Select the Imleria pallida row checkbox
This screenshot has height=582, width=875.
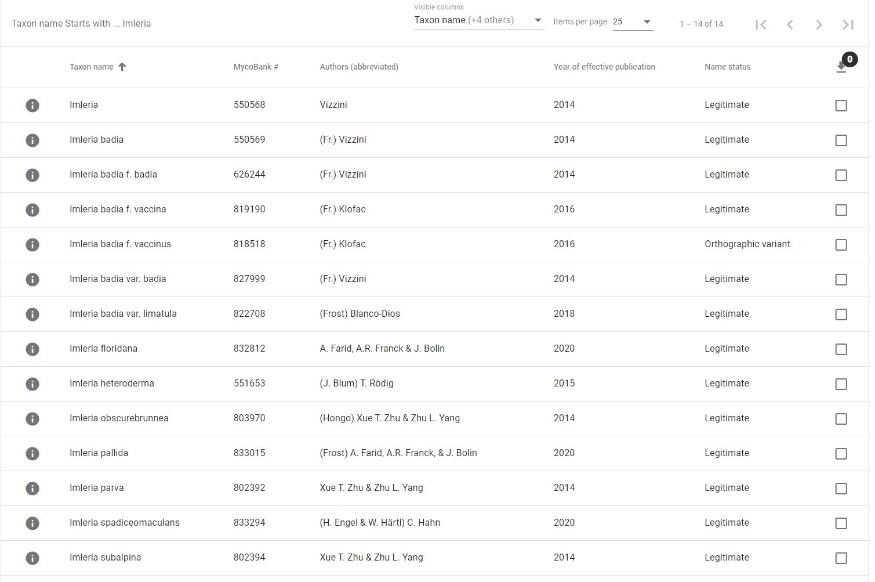click(841, 454)
